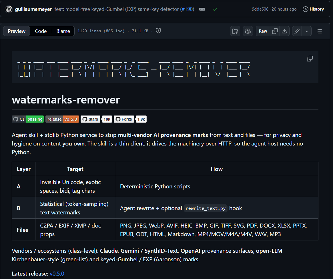Viewport: 333px width, 279px height.
Task: Open the Raw file view
Action: tap(263, 31)
